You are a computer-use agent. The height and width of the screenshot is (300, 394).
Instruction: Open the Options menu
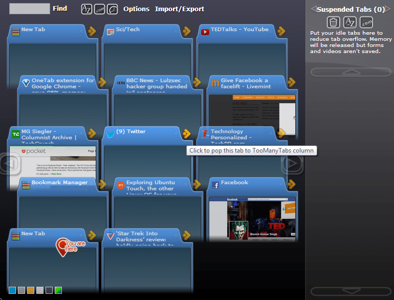[137, 9]
